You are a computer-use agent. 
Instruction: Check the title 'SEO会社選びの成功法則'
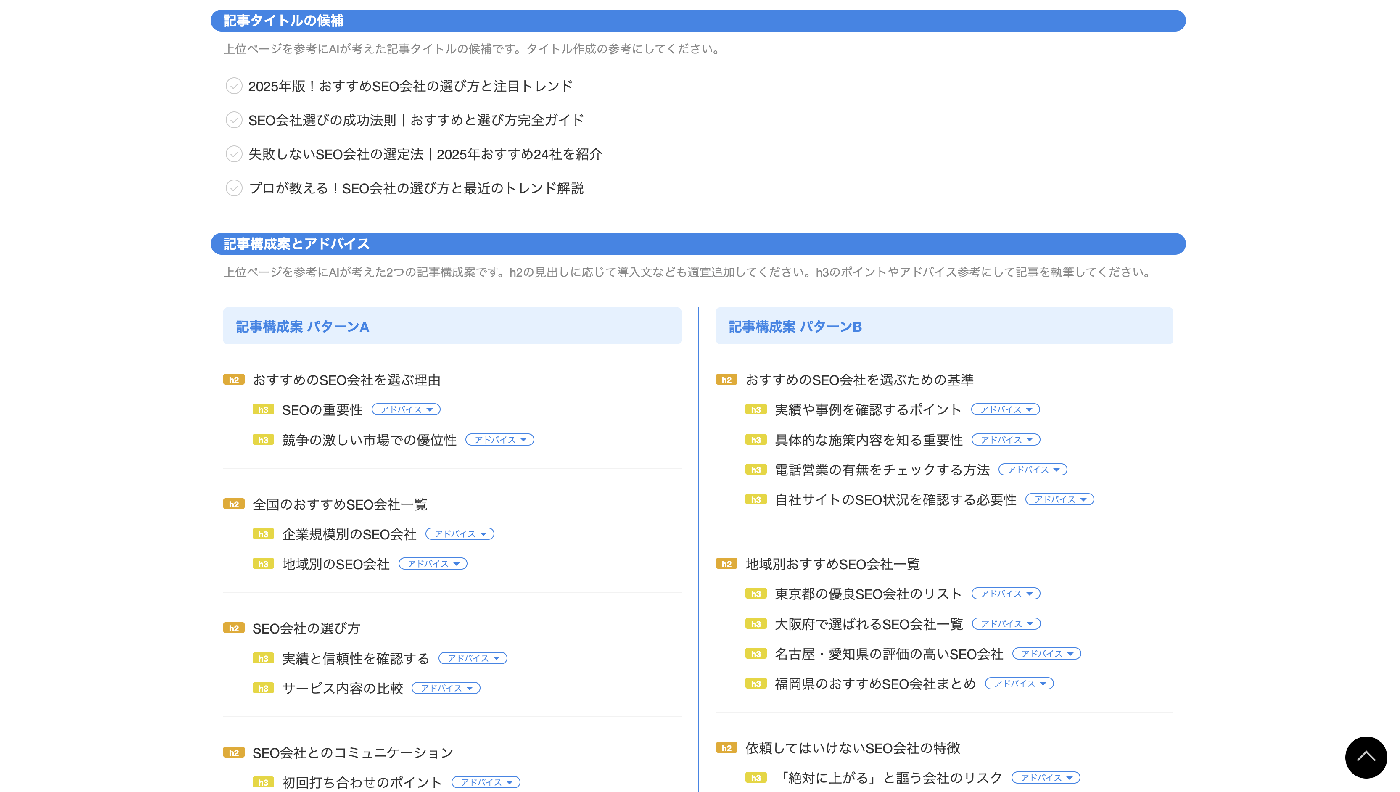233,120
